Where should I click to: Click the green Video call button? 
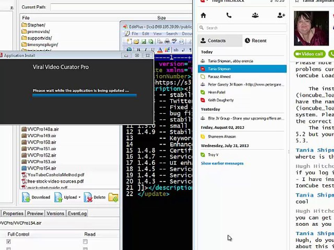click(310, 54)
